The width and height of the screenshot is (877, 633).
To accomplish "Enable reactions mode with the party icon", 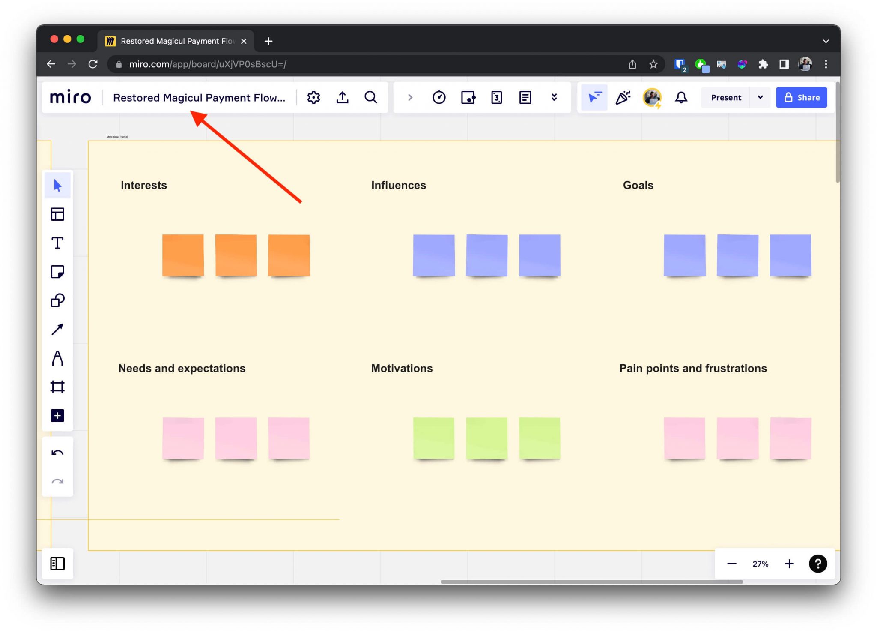I will click(x=623, y=97).
